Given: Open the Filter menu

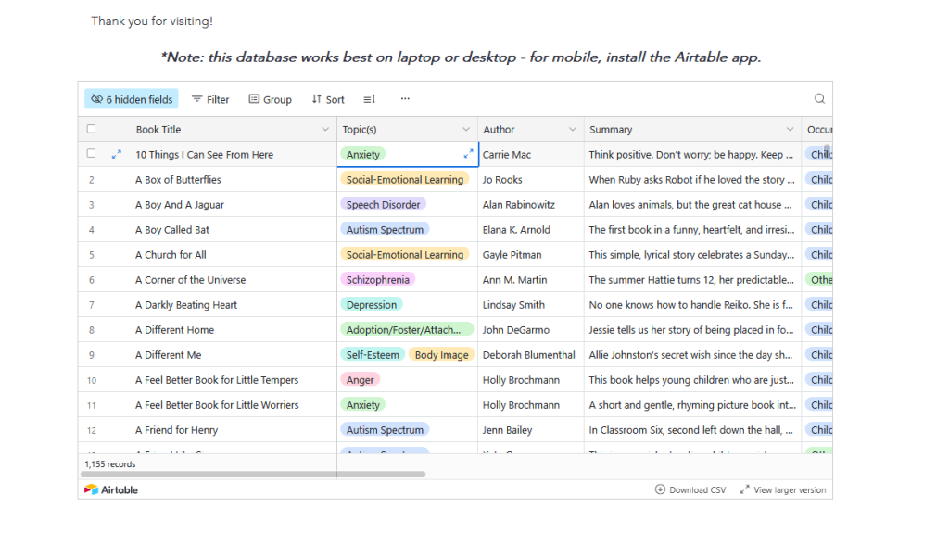Looking at the screenshot, I should (x=210, y=99).
